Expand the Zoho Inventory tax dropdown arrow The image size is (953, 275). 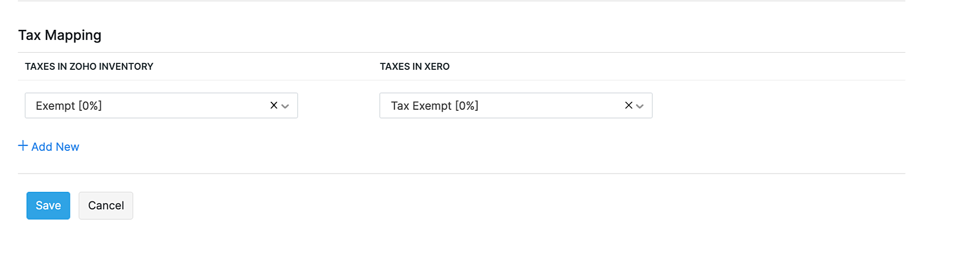[x=285, y=106]
